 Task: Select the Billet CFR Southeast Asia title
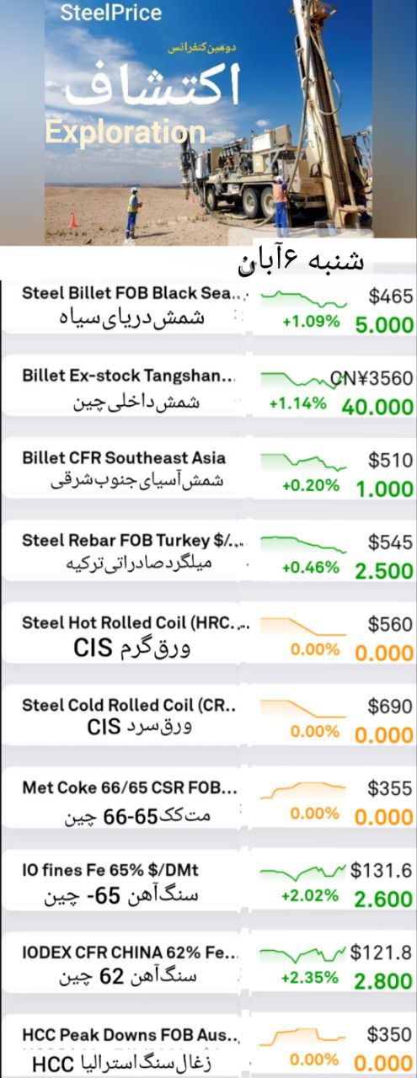[x=124, y=458]
